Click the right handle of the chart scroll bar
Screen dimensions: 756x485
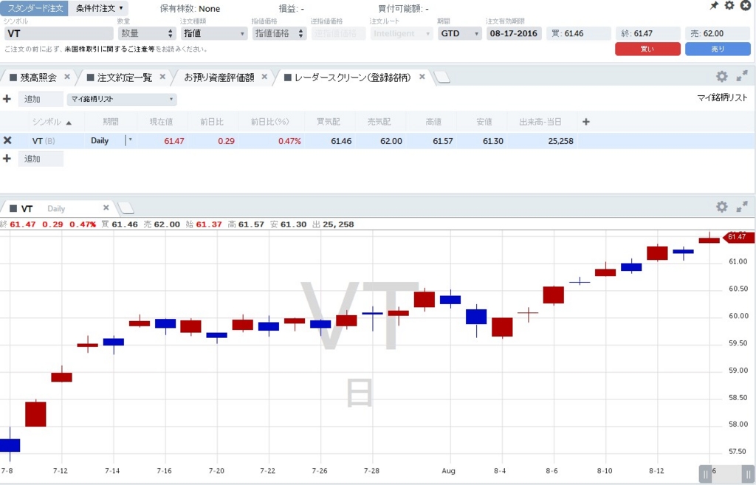(x=749, y=474)
